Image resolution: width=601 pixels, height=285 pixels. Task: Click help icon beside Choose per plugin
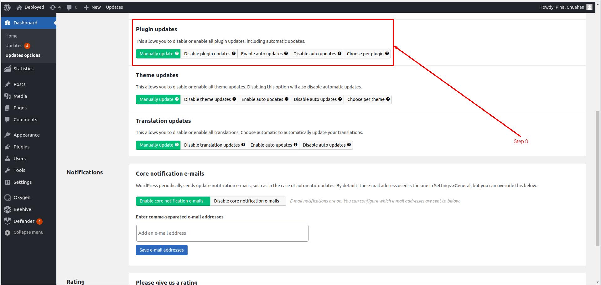(x=387, y=53)
